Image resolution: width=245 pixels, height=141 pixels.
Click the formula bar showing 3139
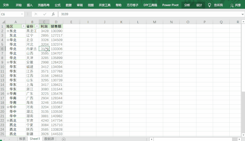tap(150, 14)
